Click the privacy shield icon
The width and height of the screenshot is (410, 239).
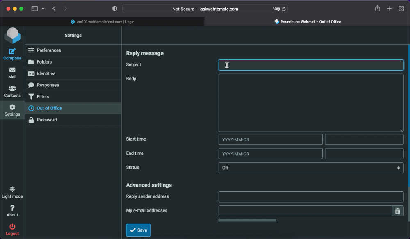[x=114, y=9]
